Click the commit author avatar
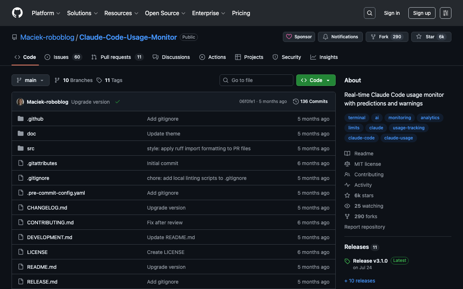The width and height of the screenshot is (463, 289). point(20,102)
